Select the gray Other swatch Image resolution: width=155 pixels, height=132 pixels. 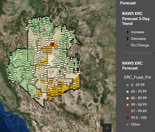[x=128, y=125]
